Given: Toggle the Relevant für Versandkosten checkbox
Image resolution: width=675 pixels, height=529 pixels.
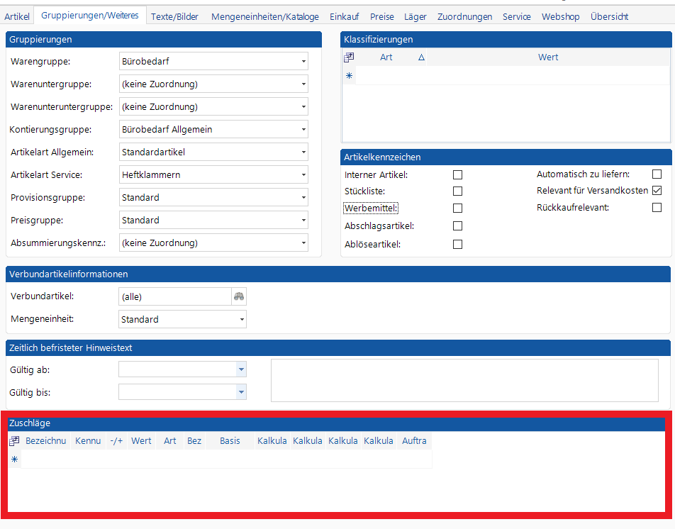Looking at the screenshot, I should click(x=657, y=191).
